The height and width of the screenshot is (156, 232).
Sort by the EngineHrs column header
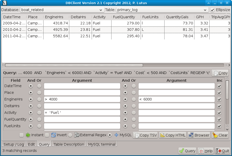click(54, 17)
